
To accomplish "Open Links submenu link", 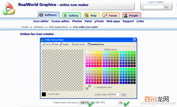I will 140,21.
